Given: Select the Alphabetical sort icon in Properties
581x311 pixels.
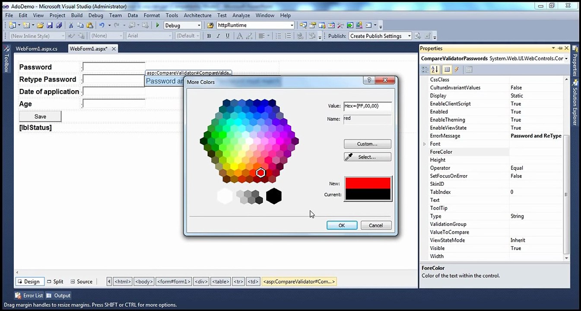Looking at the screenshot, I should coord(435,69).
